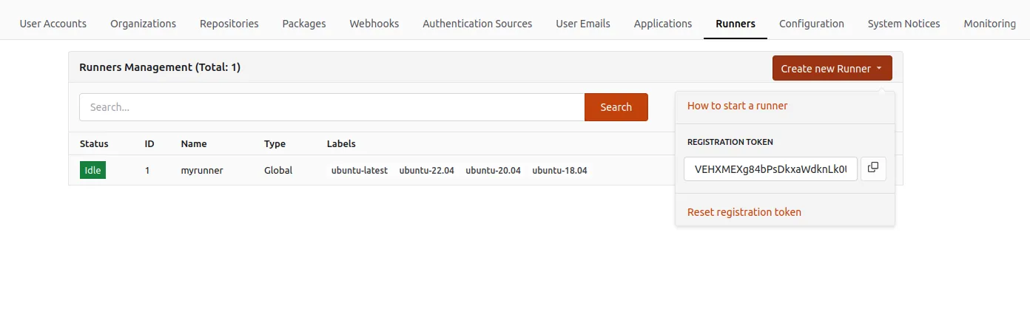Click Reset registration token
The height and width of the screenshot is (323, 1030).
[x=744, y=212]
